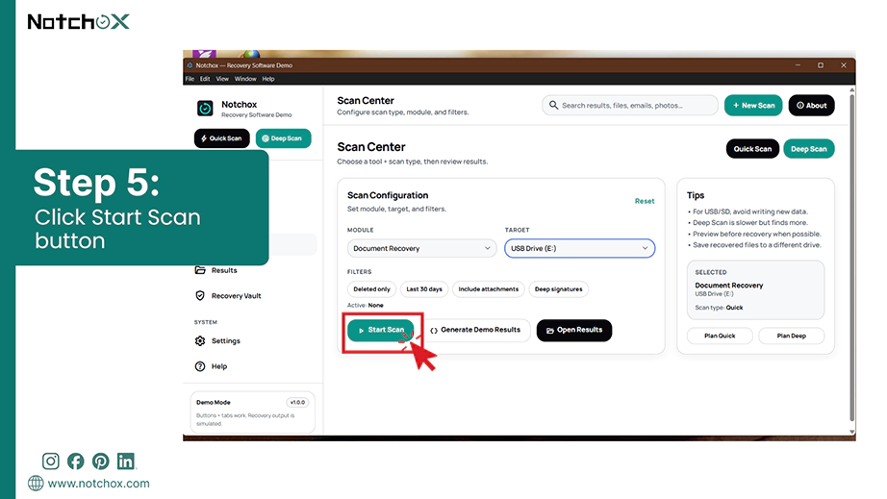Click the v1.0.0 version badge

(x=297, y=402)
